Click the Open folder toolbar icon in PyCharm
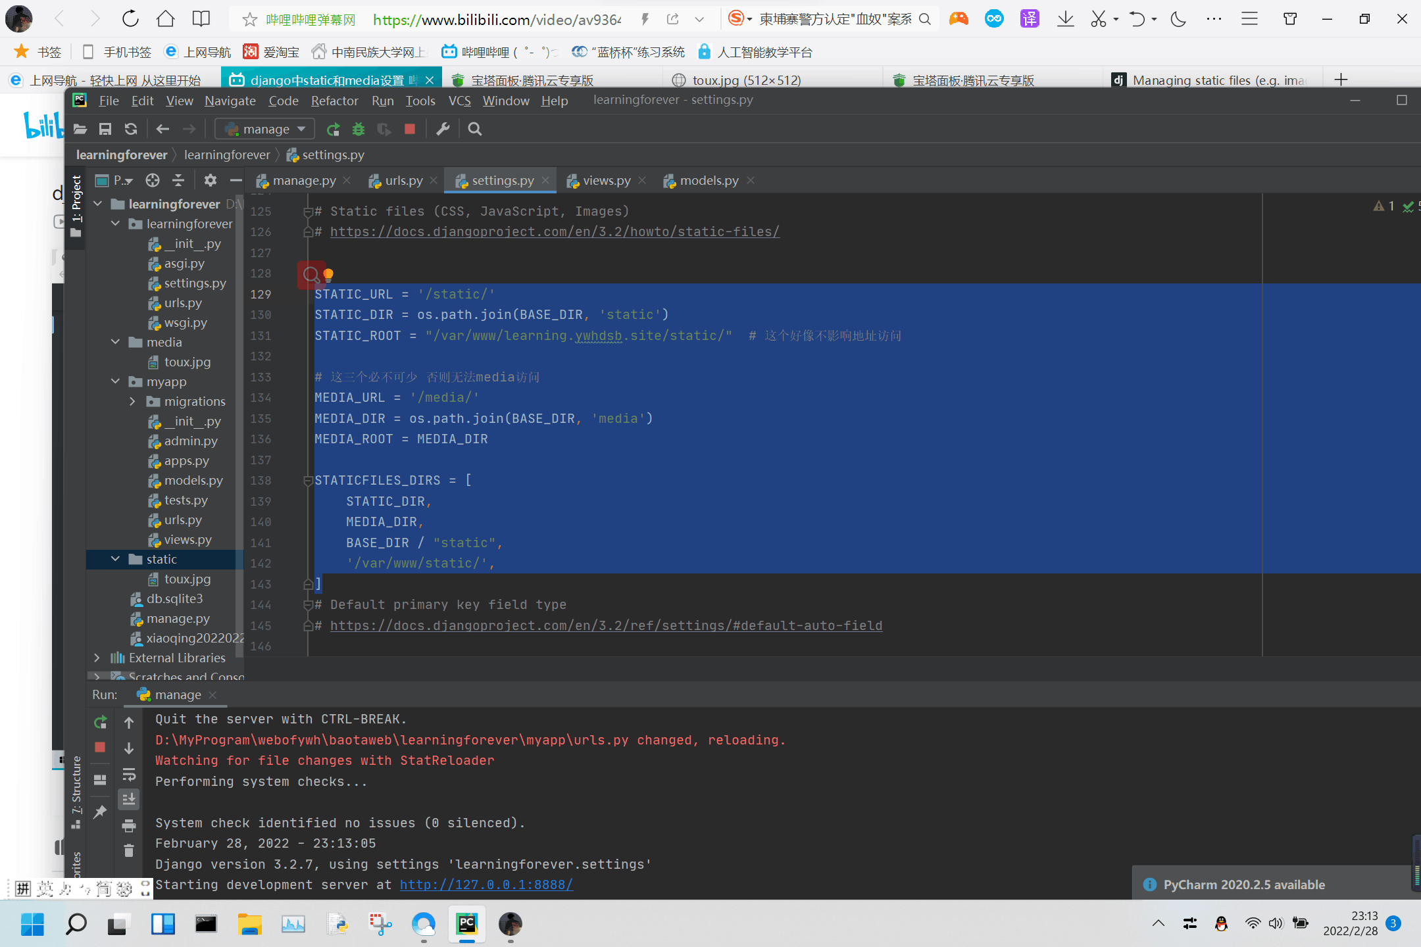The height and width of the screenshot is (947, 1421). coord(80,129)
